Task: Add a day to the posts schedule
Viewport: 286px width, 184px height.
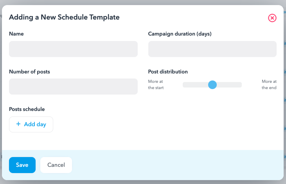Action: (31, 125)
